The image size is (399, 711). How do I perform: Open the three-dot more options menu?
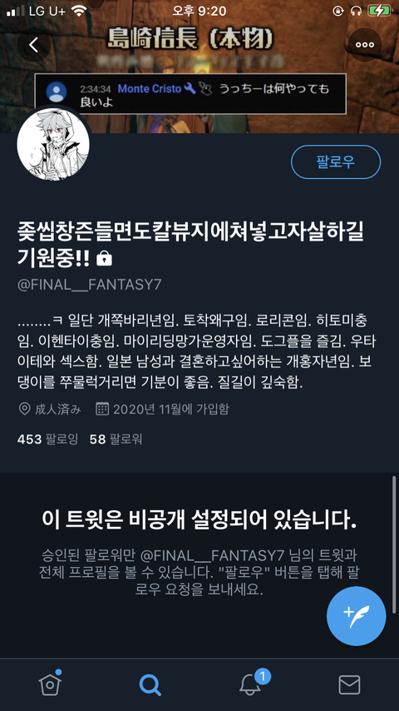[x=365, y=44]
